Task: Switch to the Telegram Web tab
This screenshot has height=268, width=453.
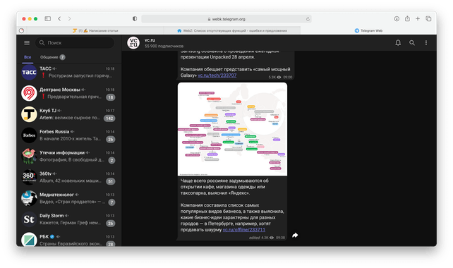Action: [368, 30]
